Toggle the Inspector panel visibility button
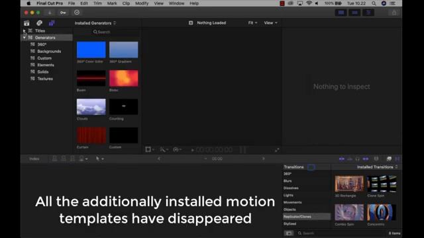Viewport: 424px width, 238px height. [x=368, y=13]
